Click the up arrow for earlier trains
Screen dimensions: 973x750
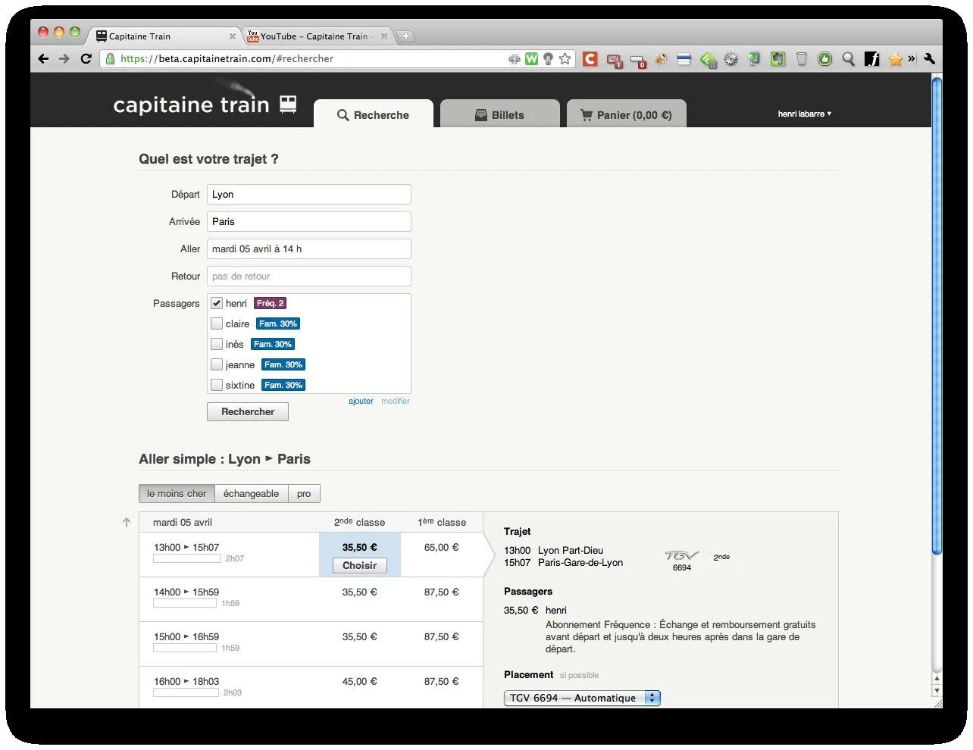[127, 522]
